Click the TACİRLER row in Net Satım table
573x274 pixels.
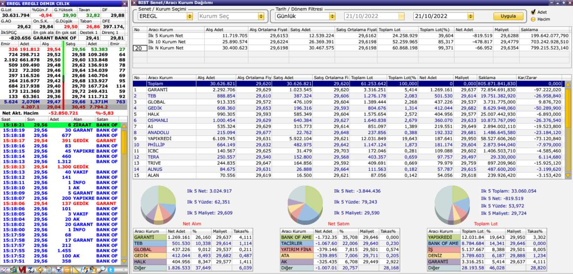click(340, 244)
